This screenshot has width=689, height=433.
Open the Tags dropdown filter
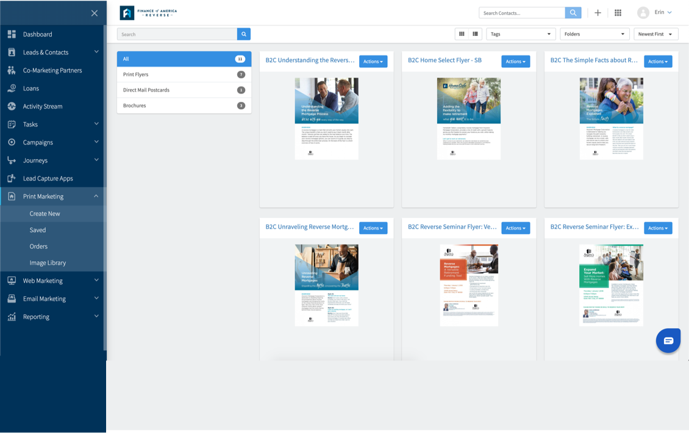click(x=521, y=34)
